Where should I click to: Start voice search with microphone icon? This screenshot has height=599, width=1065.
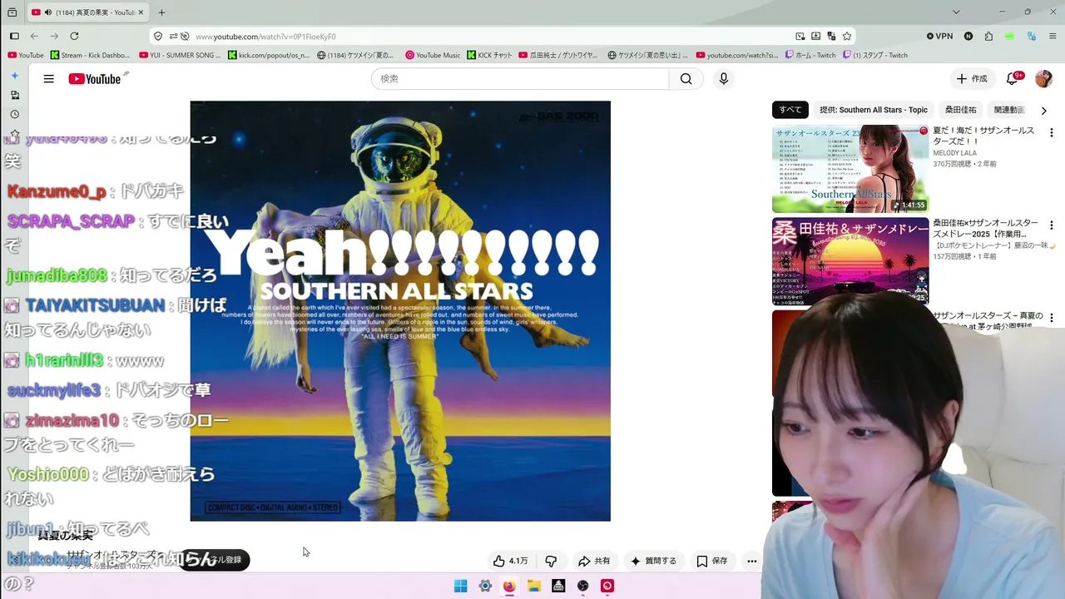(x=724, y=79)
